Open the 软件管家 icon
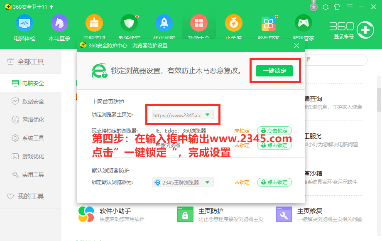This screenshot has width=382, height=241. (x=269, y=24)
